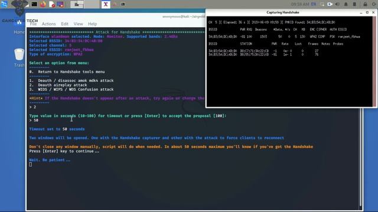Select the xterm window button in the taskbar

tap(106, 4)
